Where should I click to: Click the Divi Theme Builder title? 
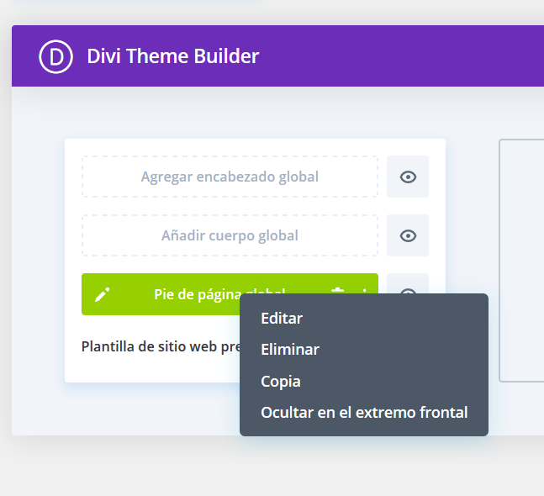tap(172, 56)
